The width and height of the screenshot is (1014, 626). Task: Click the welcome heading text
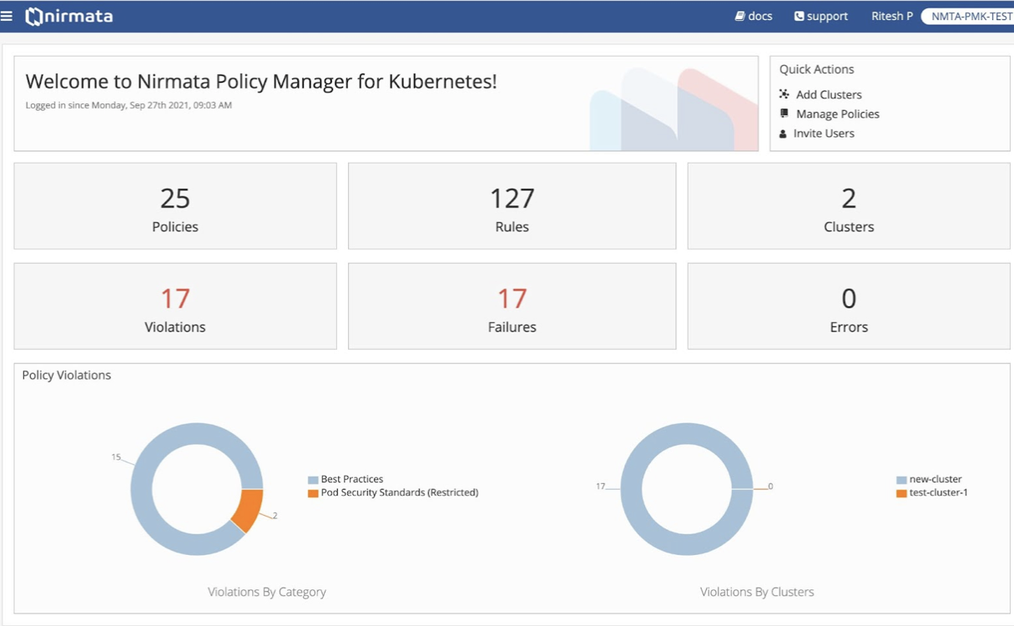[x=261, y=82]
